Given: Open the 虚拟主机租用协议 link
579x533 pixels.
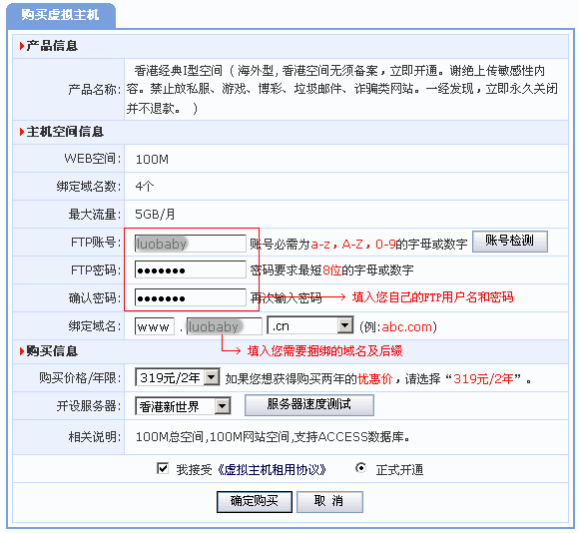Looking at the screenshot, I should pos(272,470).
